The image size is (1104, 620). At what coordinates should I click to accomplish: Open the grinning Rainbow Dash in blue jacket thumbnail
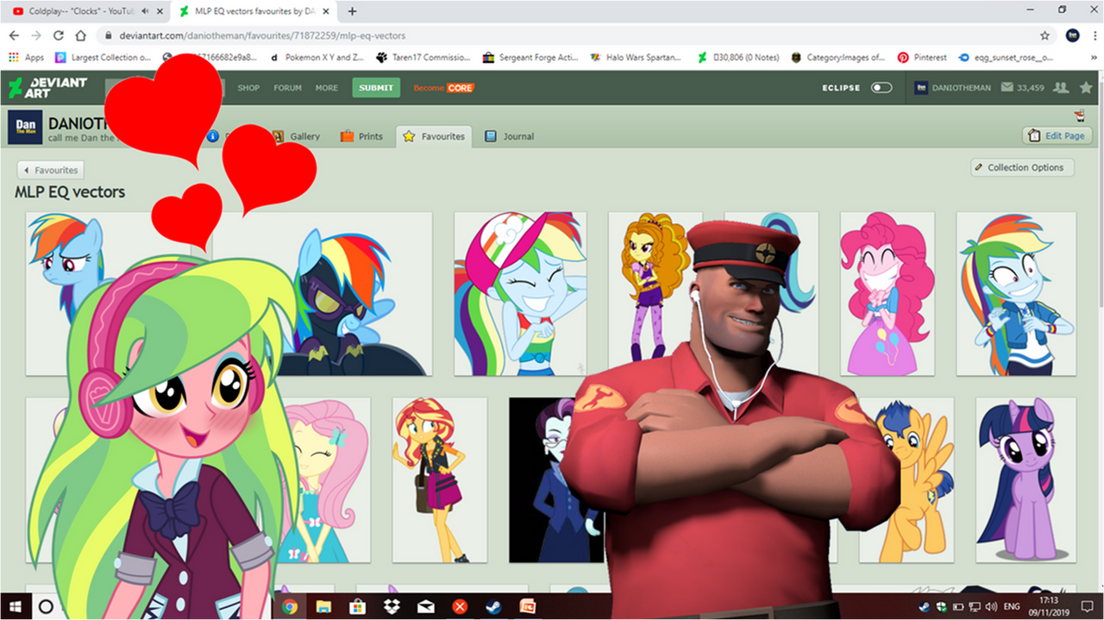pos(1016,294)
